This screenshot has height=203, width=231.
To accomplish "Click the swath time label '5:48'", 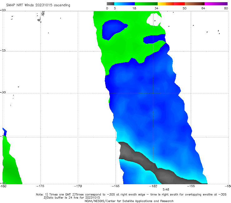I will coord(166,190).
